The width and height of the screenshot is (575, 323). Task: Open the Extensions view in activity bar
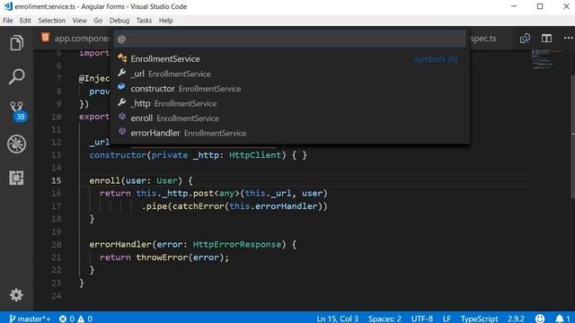[x=16, y=178]
